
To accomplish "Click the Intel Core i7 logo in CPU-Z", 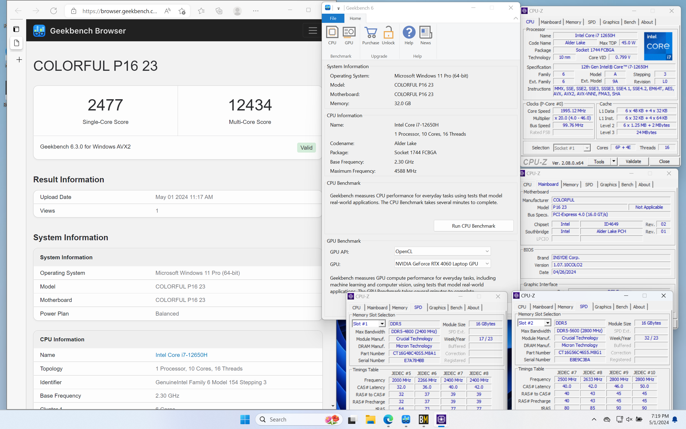I will pyautogui.click(x=658, y=46).
